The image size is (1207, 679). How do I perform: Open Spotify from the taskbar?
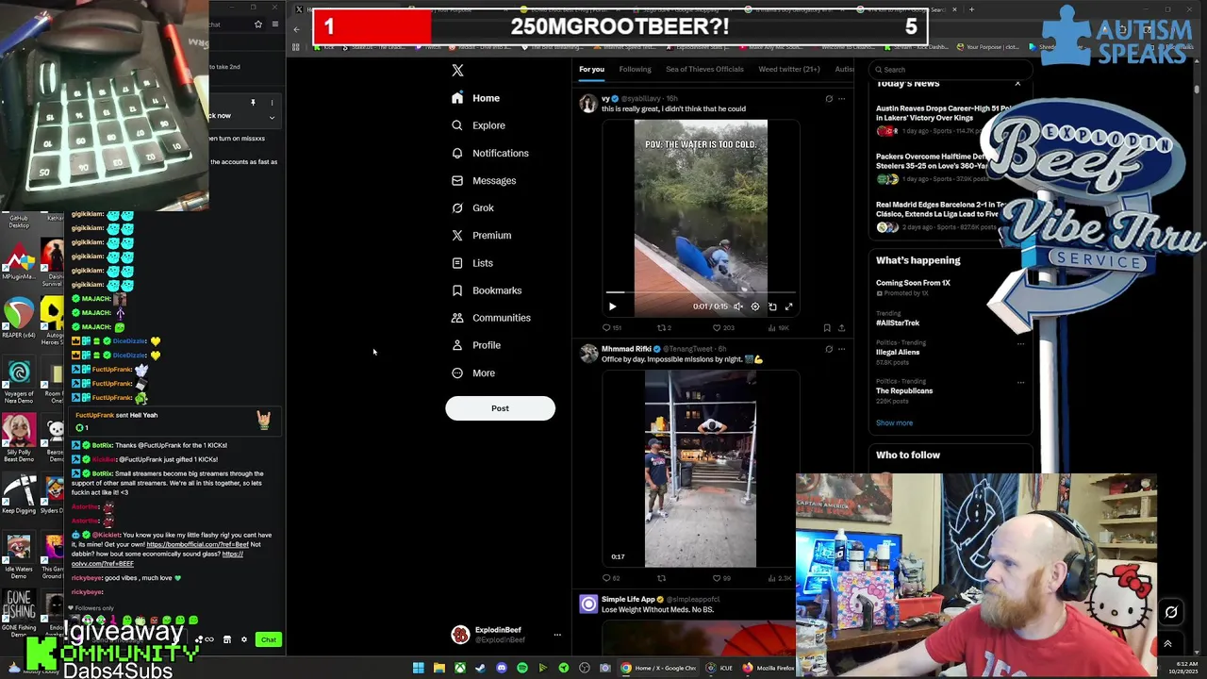click(x=522, y=668)
